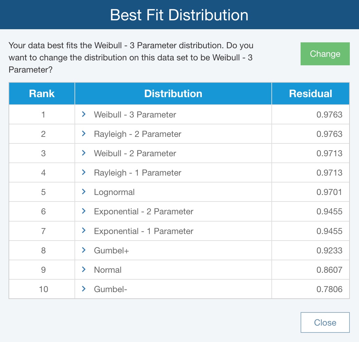The width and height of the screenshot is (359, 342).
Task: Click the green Change button
Action: [x=325, y=54]
